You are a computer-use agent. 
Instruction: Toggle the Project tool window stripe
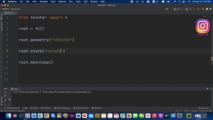pyautogui.click(x=1, y=16)
